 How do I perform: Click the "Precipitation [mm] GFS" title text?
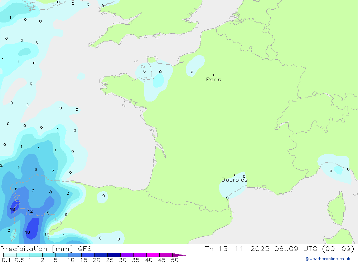46,248
